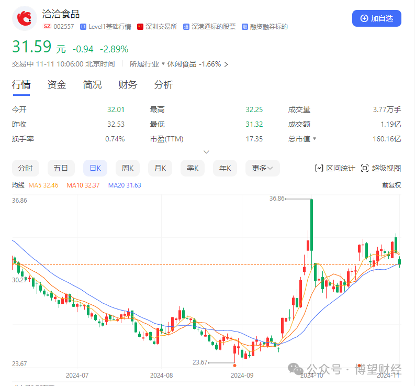Screen dimensions: 415x386
Task: Click 总市值 value 160.16亿
Action: click(387, 139)
